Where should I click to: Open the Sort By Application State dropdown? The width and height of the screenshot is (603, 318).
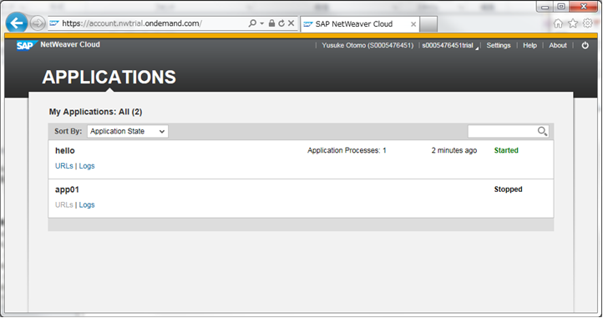(x=128, y=131)
